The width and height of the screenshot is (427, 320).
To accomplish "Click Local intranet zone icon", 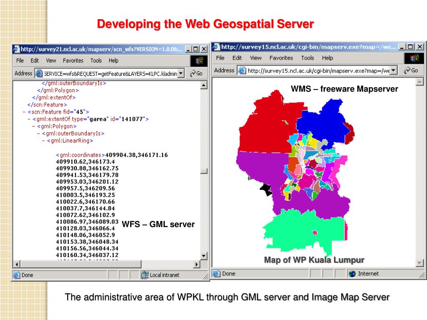I will pyautogui.click(x=145, y=275).
